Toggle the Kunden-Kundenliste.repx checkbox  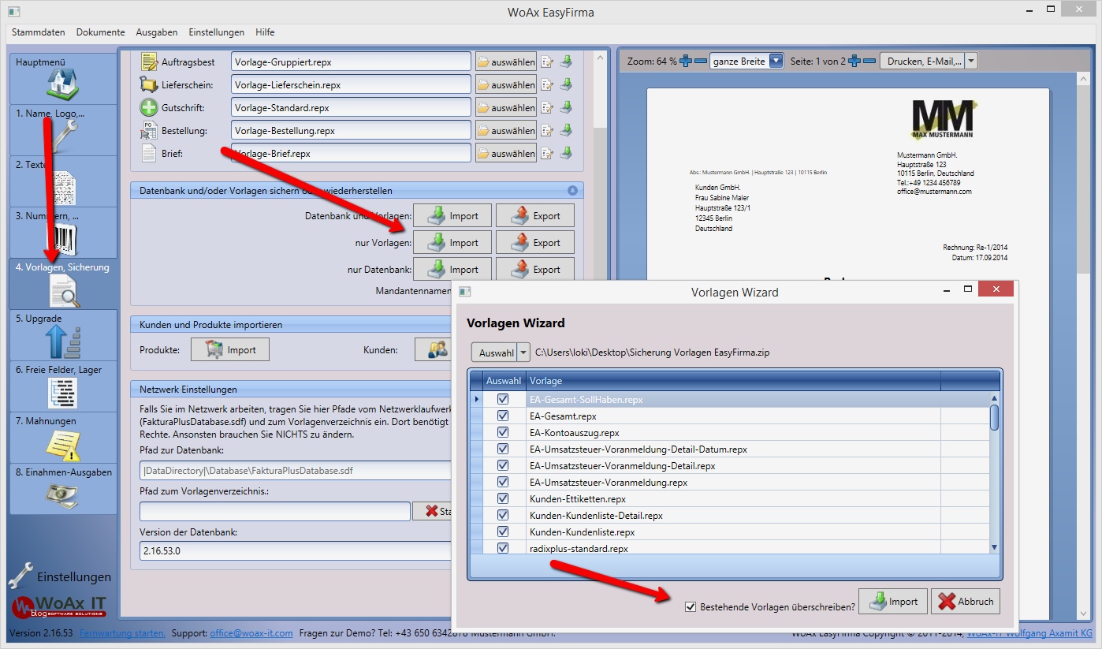point(503,532)
